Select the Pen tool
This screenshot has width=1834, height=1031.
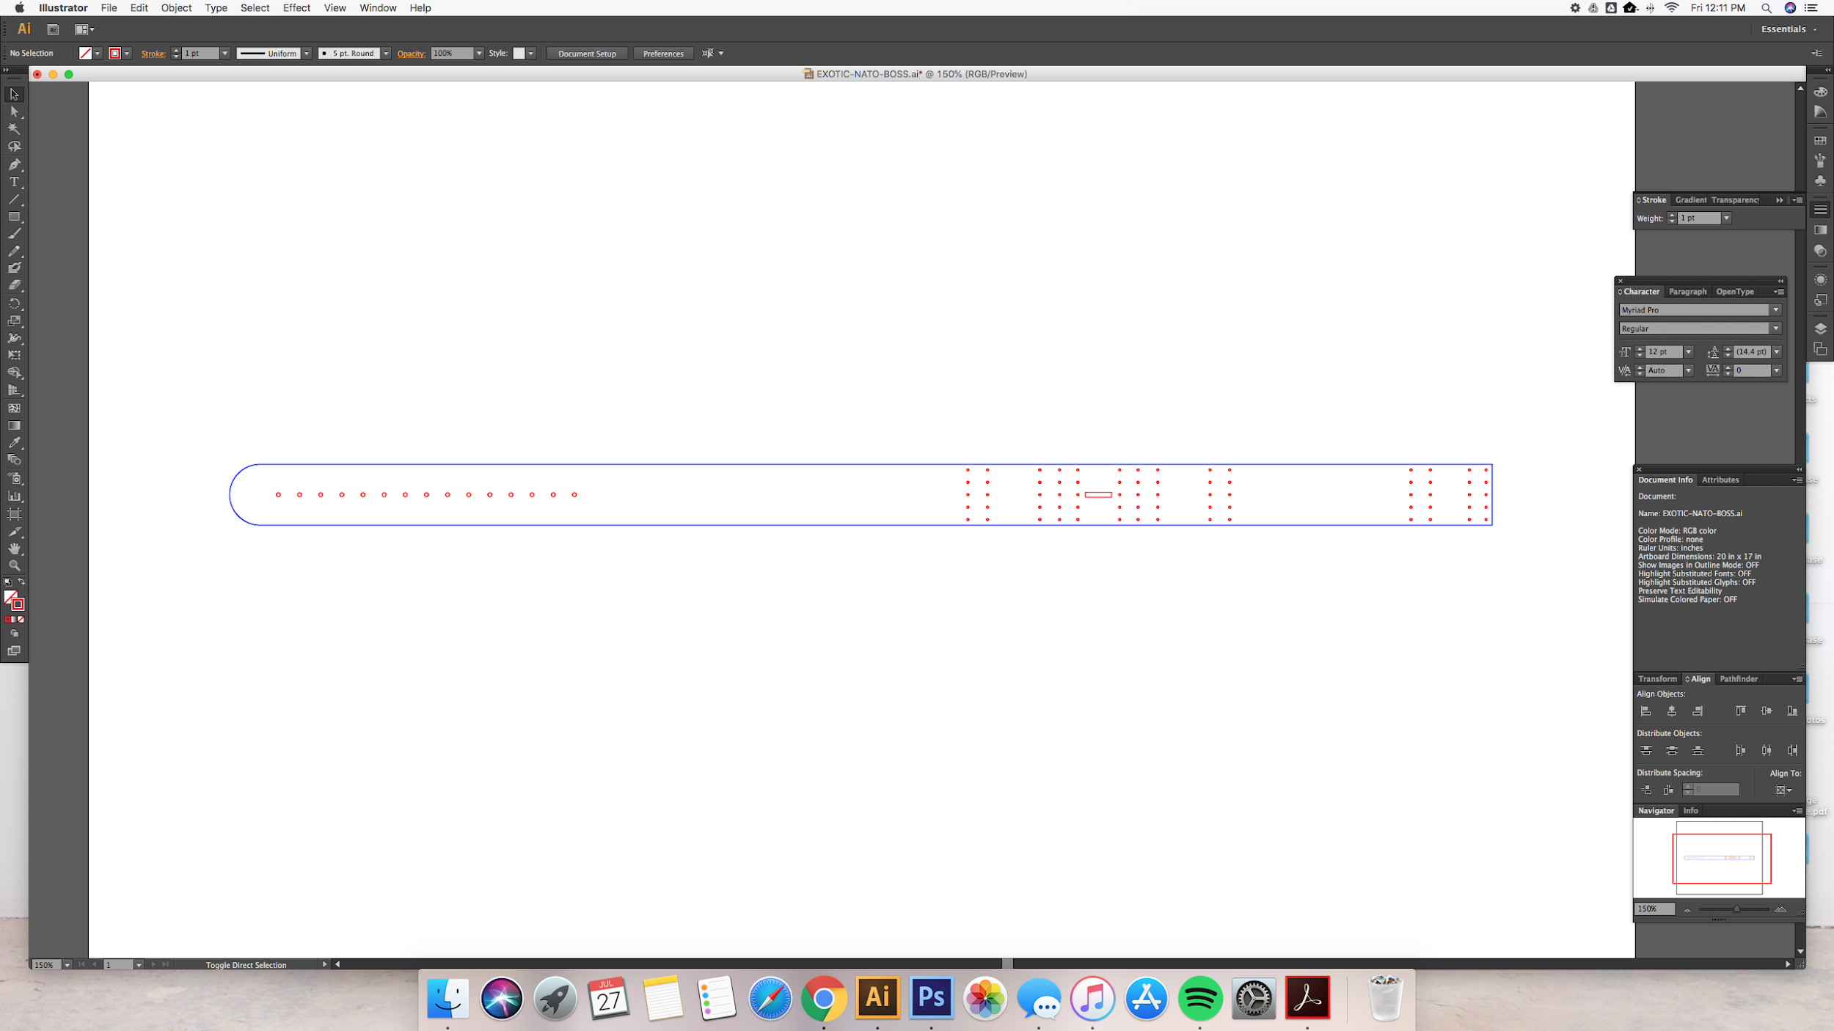14,164
